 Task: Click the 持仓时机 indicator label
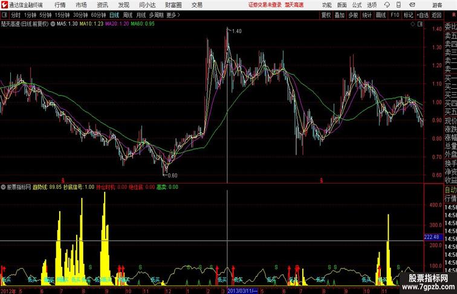(106, 187)
